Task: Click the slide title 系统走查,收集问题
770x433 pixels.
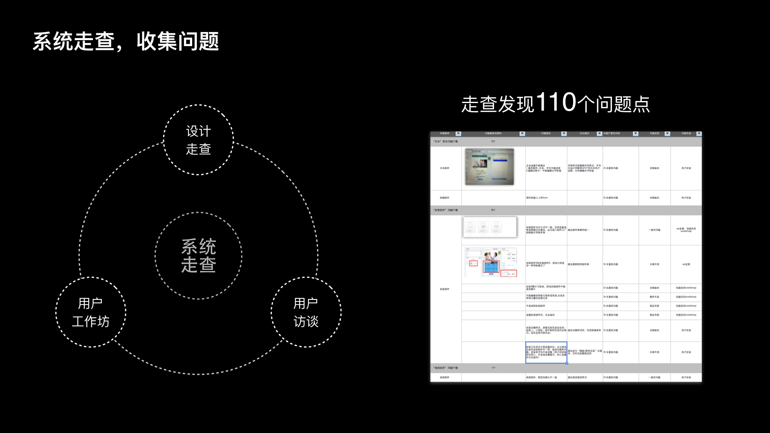Action: (126, 41)
